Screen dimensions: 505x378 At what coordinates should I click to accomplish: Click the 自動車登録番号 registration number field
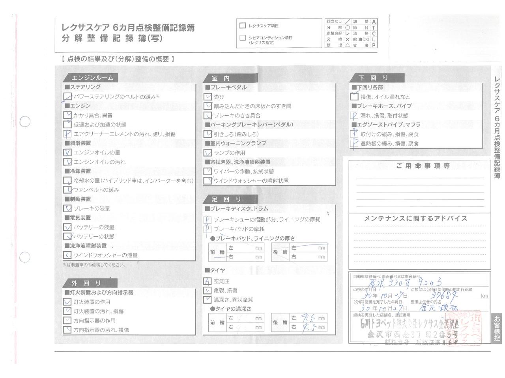(x=420, y=280)
